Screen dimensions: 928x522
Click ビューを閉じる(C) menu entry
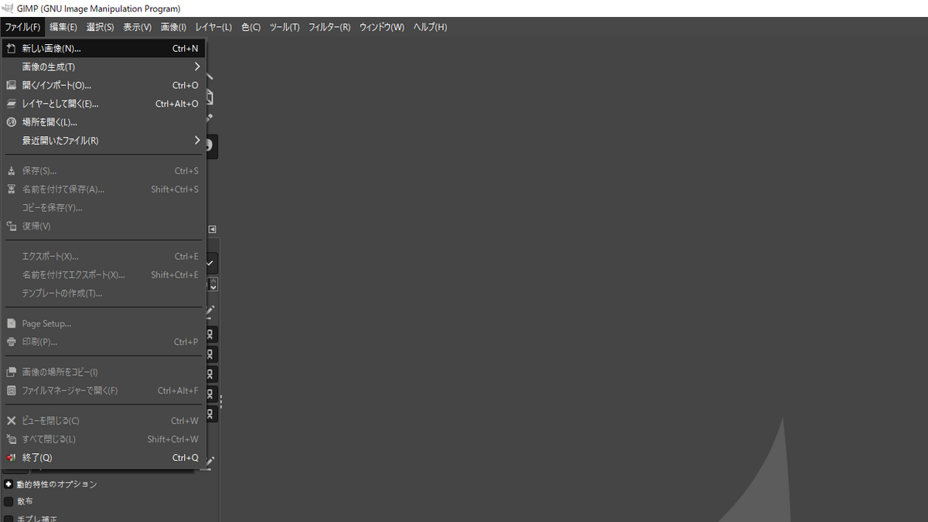[104, 421]
